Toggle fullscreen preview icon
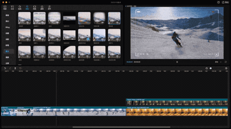Image resolution: width=231 pixels, height=129 pixels. (x=226, y=62)
